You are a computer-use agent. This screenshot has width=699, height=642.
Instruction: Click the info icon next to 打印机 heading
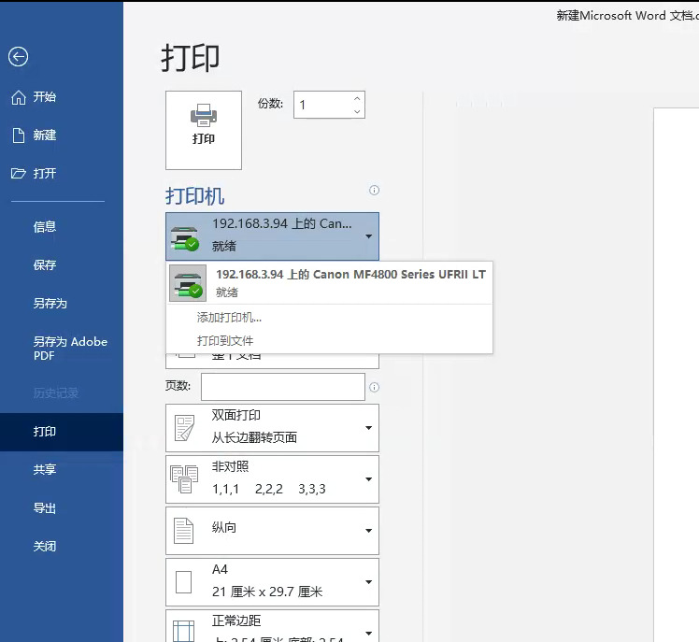pyautogui.click(x=374, y=191)
